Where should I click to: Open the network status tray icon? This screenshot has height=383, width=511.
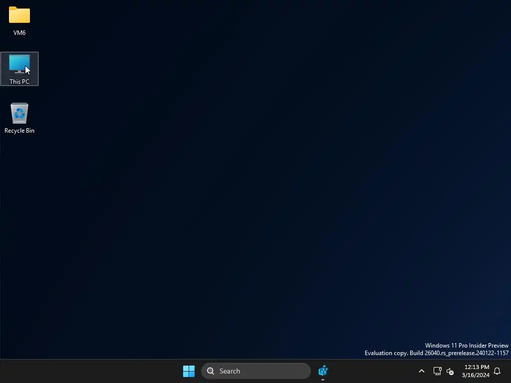[437, 371]
